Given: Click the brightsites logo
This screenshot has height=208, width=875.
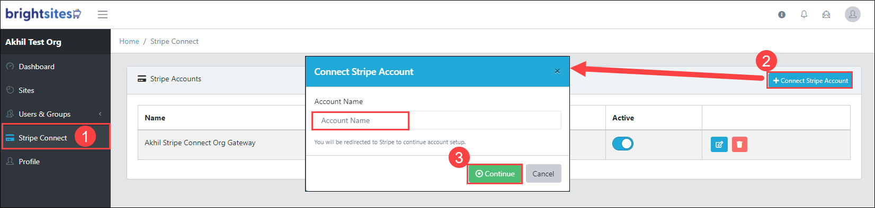Looking at the screenshot, I should coord(43,14).
